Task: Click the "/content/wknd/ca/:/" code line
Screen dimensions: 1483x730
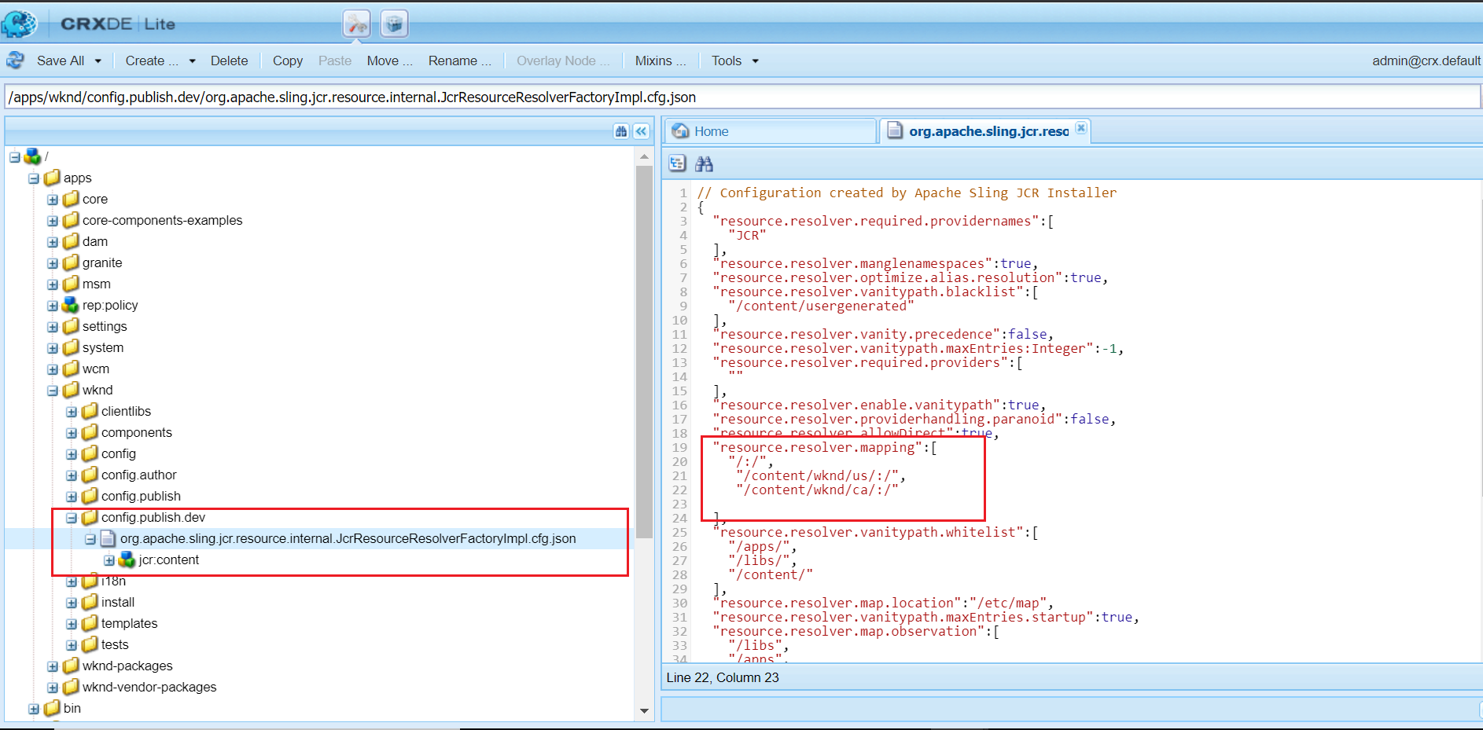Action: 817,490
